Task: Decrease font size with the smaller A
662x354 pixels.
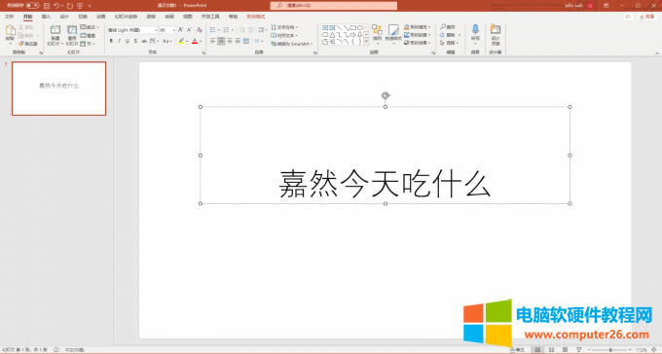Action: point(189,30)
